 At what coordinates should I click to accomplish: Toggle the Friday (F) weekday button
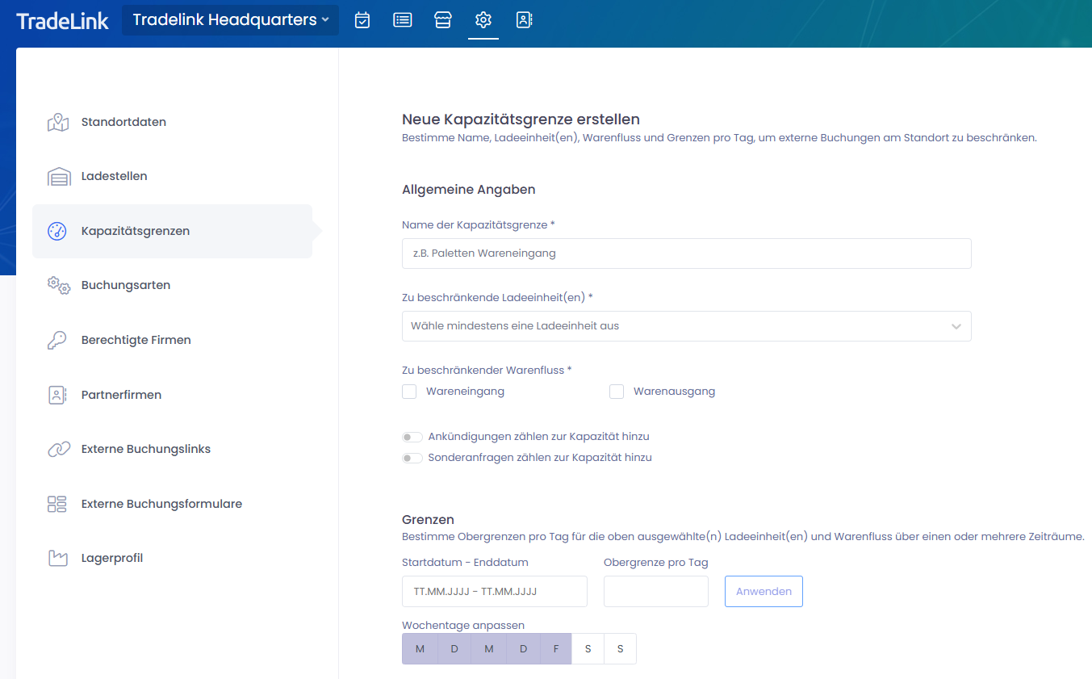tap(555, 649)
